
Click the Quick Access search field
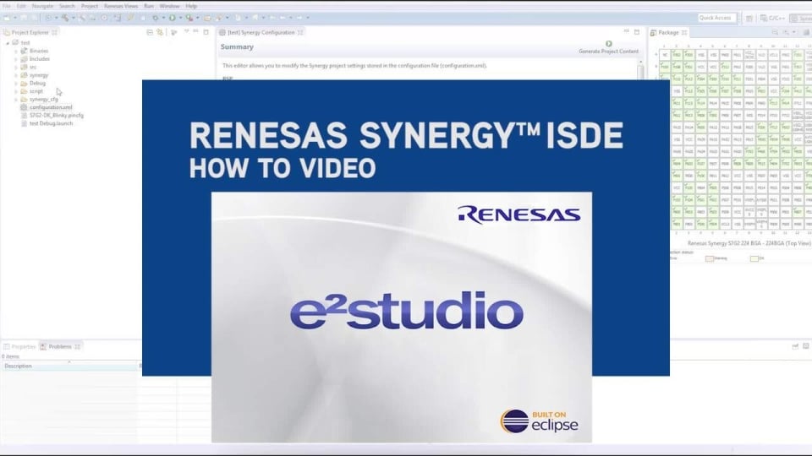click(x=718, y=18)
